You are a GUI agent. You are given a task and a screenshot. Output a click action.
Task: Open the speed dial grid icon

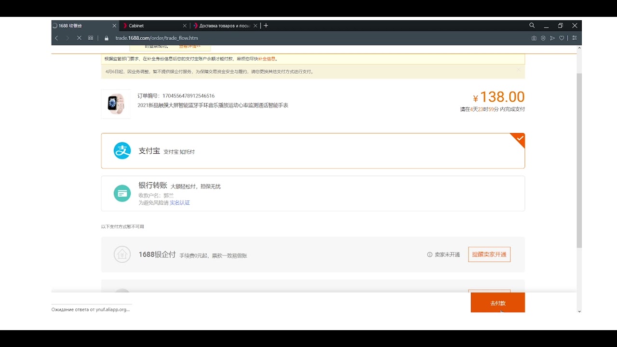[91, 38]
